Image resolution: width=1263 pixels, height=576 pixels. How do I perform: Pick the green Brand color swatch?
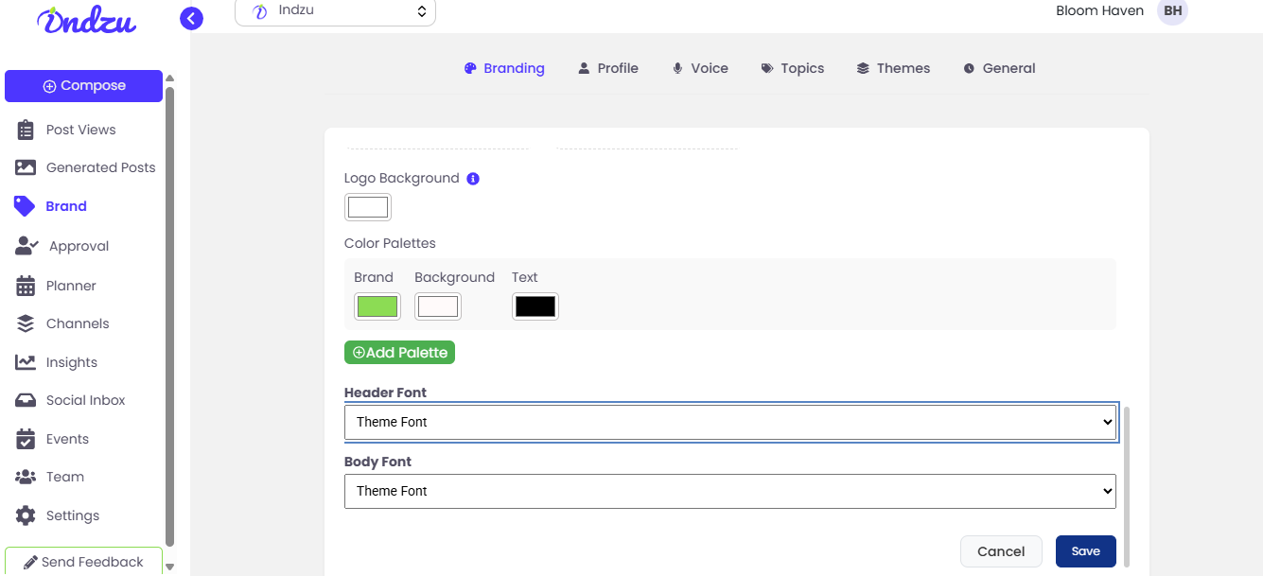click(x=377, y=306)
